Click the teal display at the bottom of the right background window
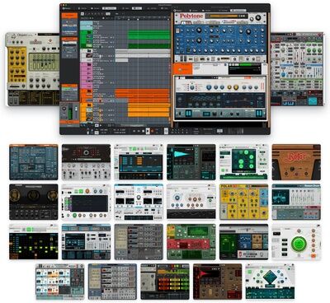This screenshot has height=303, width=330. (313, 101)
